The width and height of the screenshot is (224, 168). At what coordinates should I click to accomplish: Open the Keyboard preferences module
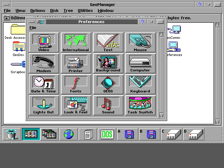point(140,84)
